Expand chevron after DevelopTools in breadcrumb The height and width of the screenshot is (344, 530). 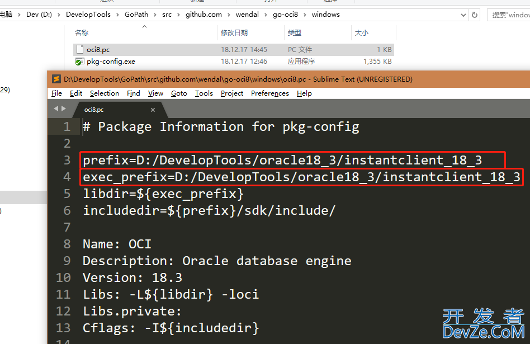tap(117, 15)
